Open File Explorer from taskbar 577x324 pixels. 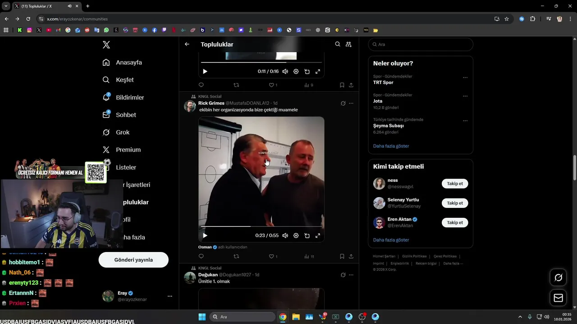coord(296,317)
